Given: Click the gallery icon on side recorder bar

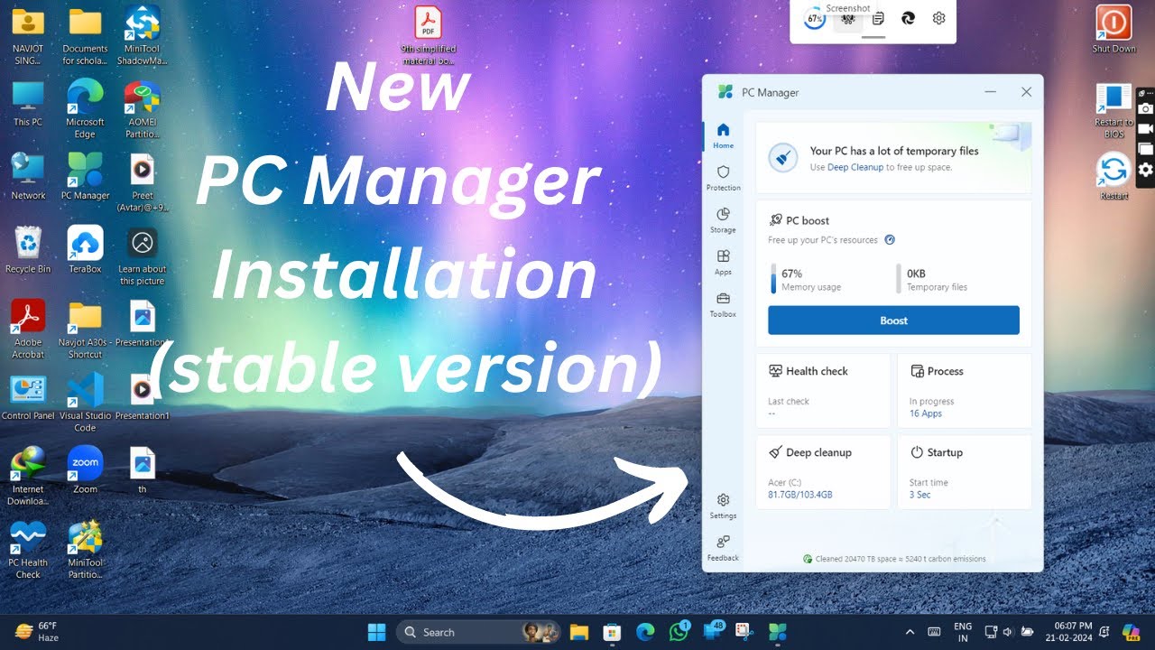Looking at the screenshot, I should [x=1145, y=149].
